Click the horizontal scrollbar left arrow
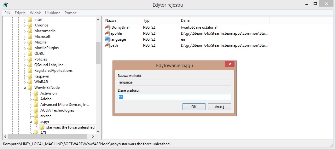The width and height of the screenshot is (336, 150). pyautogui.click(x=5, y=136)
